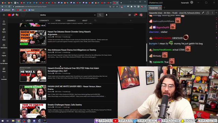Open Library in the sidebar

pos(4,70)
